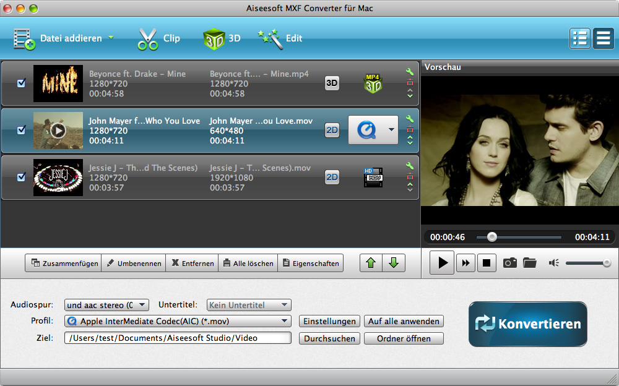Image resolution: width=619 pixels, height=386 pixels.
Task: Click Auf alle anwenden button
Action: [404, 321]
